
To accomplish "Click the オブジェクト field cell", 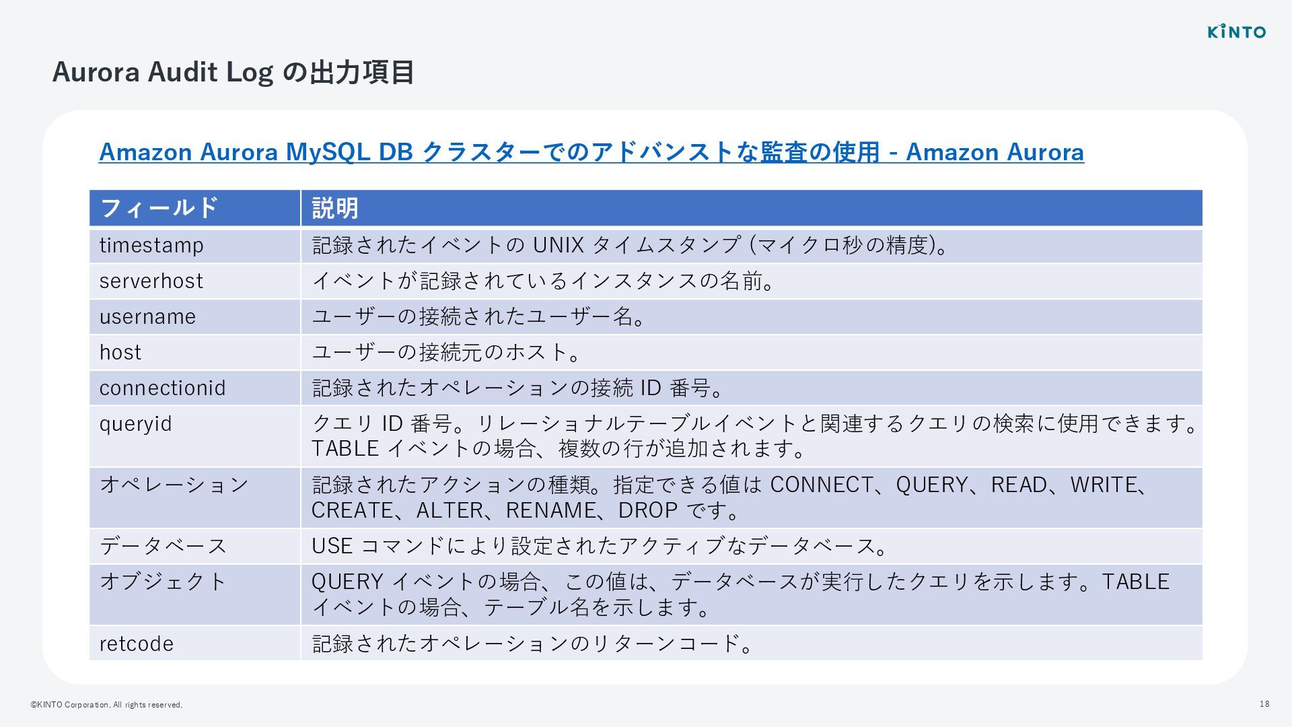I will [x=194, y=595].
